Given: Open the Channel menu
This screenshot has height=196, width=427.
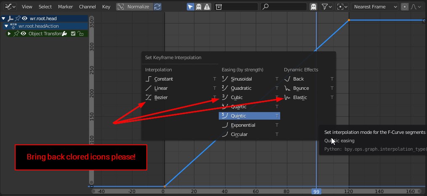Looking at the screenshot, I should click(x=88, y=7).
